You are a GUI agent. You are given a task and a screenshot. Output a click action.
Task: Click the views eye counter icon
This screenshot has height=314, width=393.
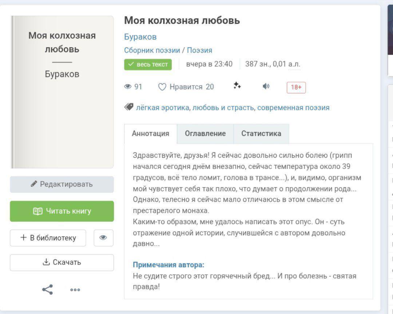click(128, 87)
